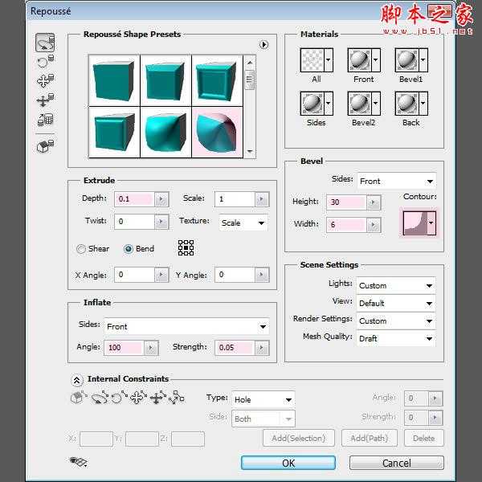Click the Depth value field

click(x=134, y=199)
